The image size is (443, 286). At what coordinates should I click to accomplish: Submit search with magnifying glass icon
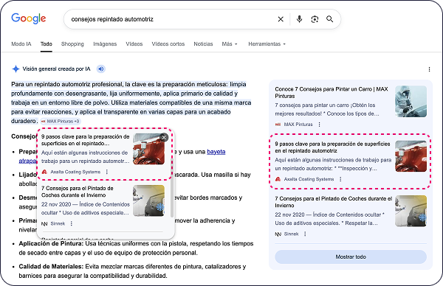pos(330,19)
